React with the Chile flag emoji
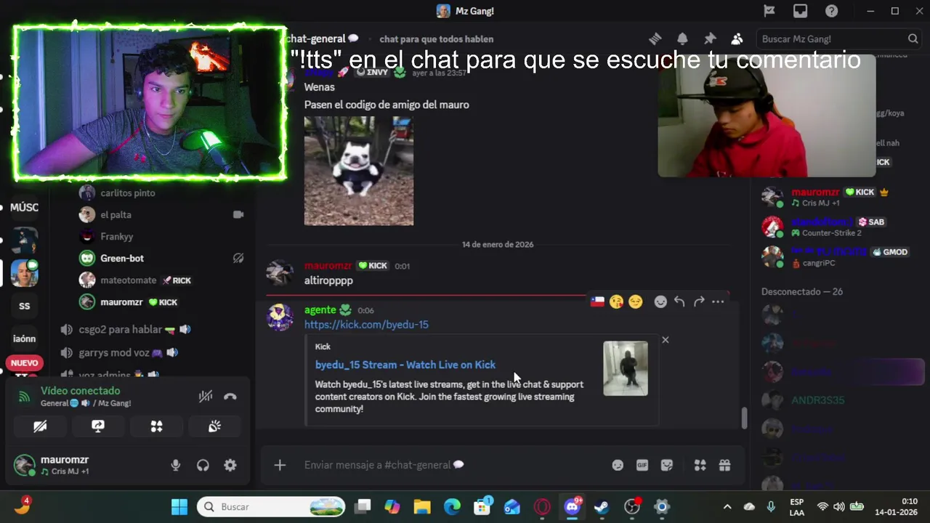The image size is (930, 523). coord(597,301)
